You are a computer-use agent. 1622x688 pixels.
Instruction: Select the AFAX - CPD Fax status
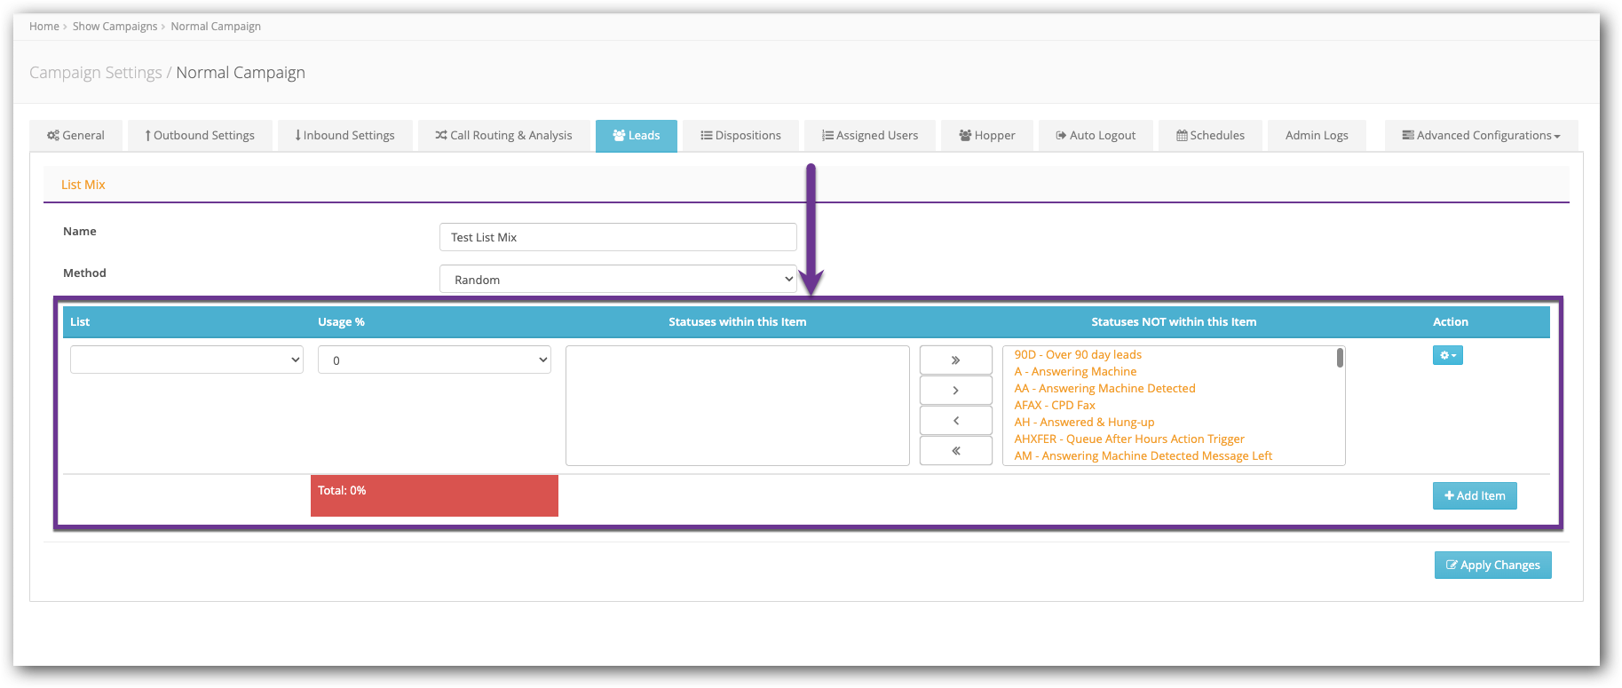[1055, 406]
